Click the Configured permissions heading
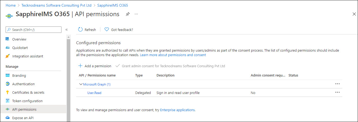The image size is (358, 122). click(x=98, y=43)
